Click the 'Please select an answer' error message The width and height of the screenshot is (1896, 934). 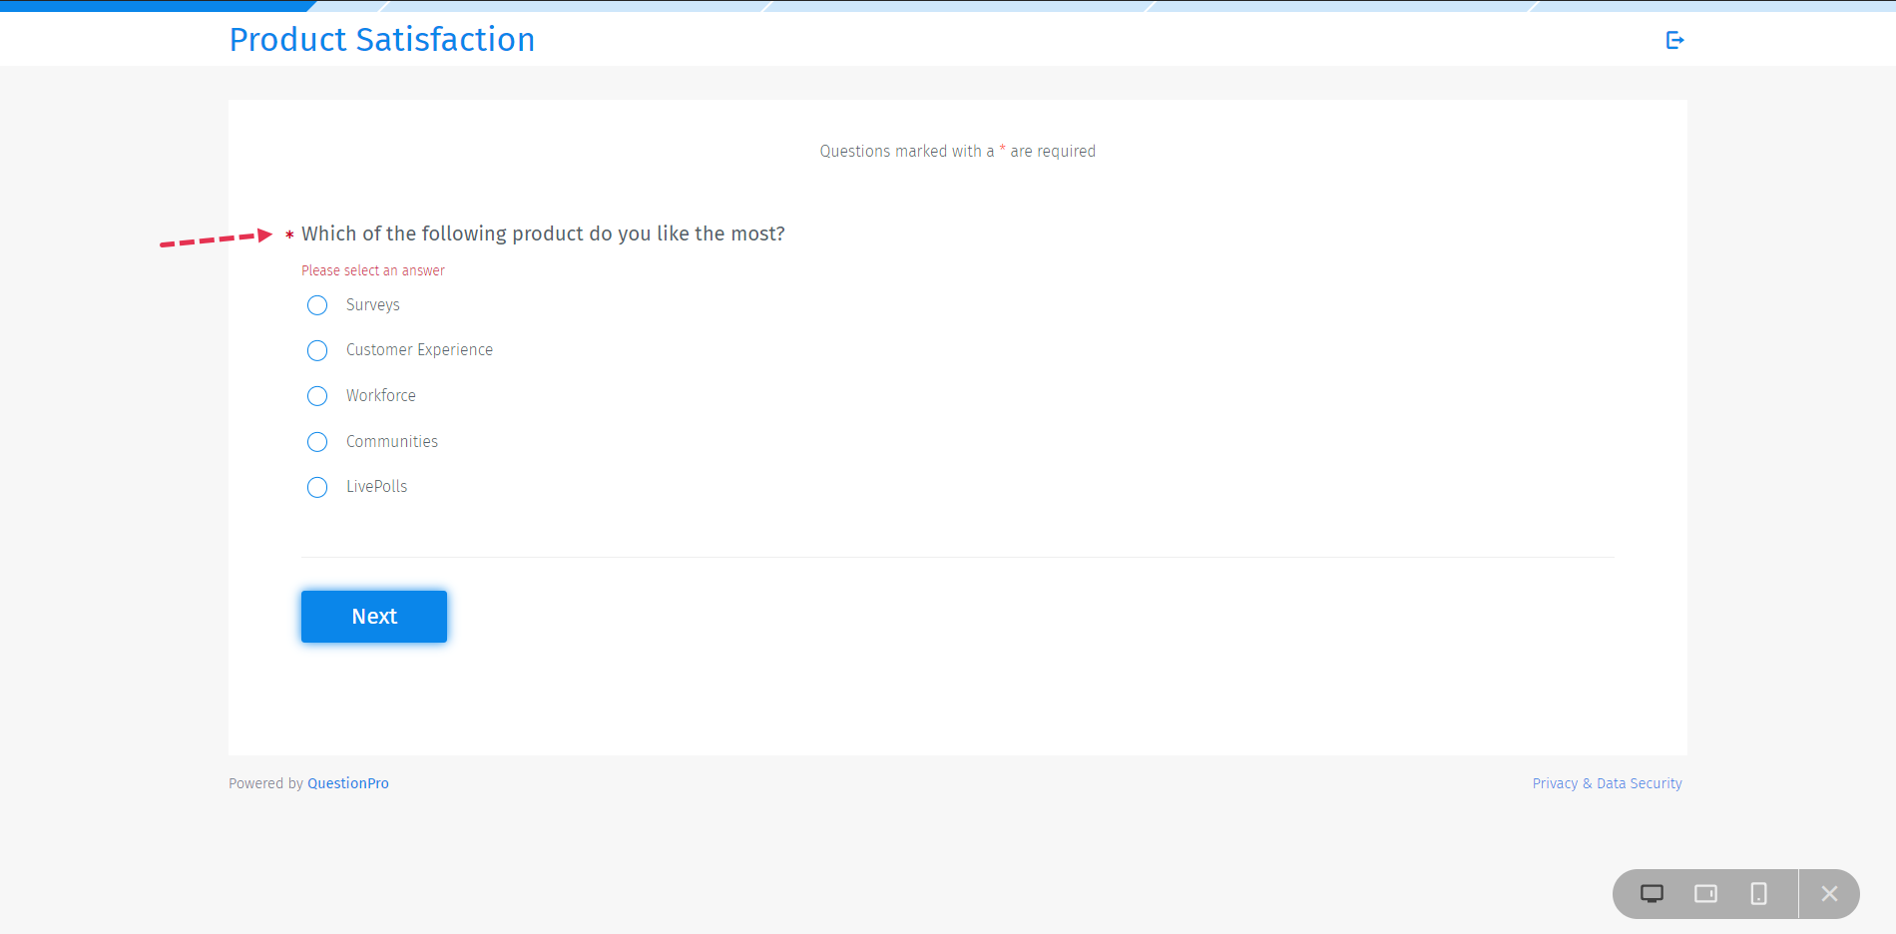click(373, 270)
